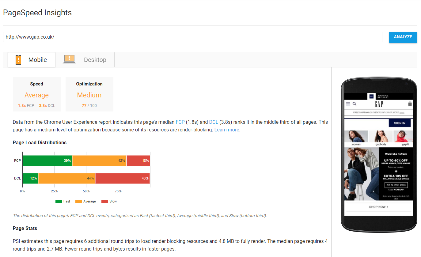The width and height of the screenshot is (421, 257).
Task: Click the DCL link in the description
Action: click(x=213, y=122)
